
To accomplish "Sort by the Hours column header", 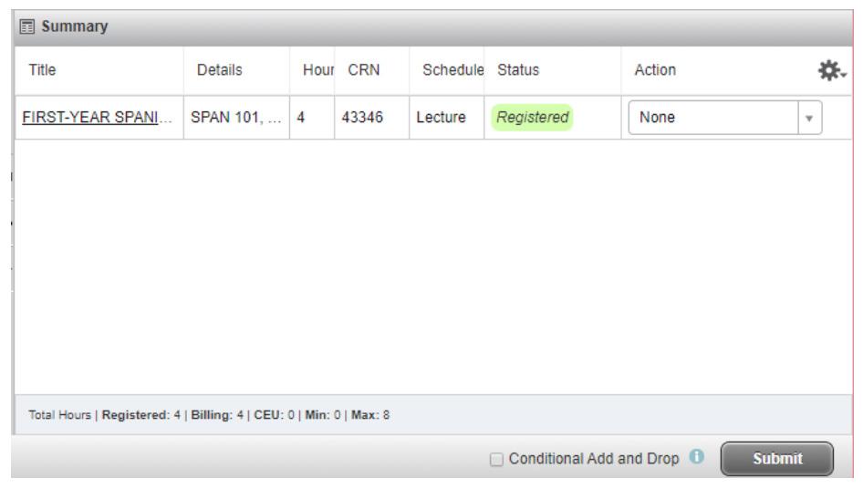I will (318, 70).
